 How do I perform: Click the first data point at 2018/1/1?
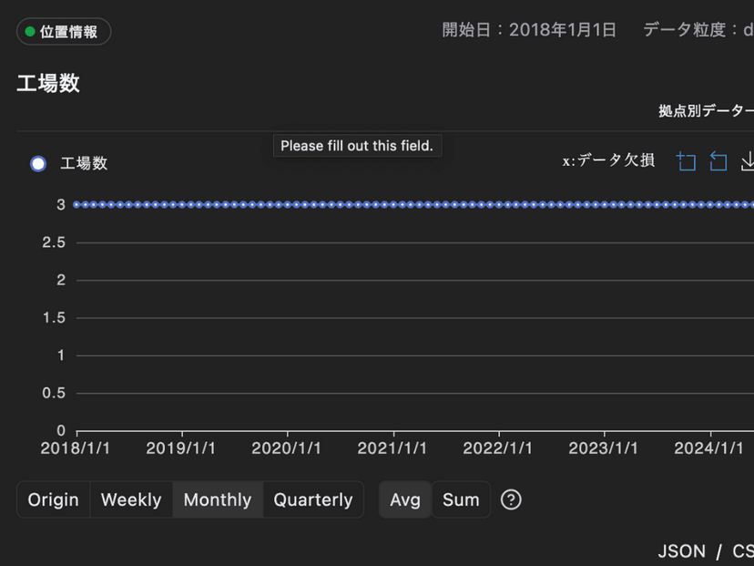coord(77,205)
